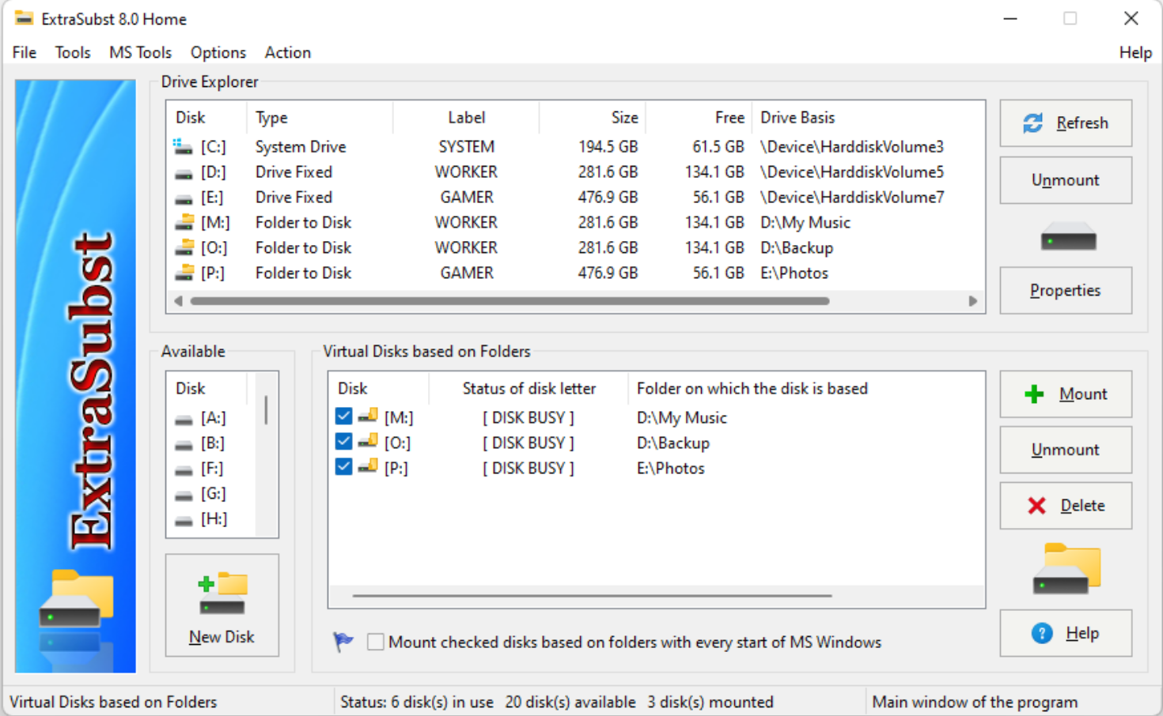Click the folder-to-disk icon beside [M:] row
1163x716 pixels.
pyautogui.click(x=366, y=416)
